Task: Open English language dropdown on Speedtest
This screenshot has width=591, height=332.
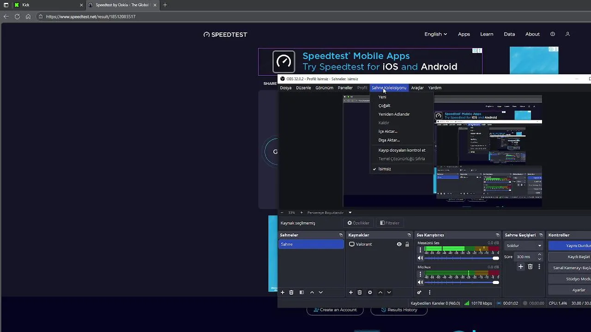Action: pyautogui.click(x=436, y=34)
